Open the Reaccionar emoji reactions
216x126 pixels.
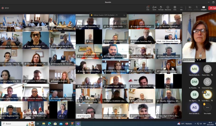click(x=168, y=8)
